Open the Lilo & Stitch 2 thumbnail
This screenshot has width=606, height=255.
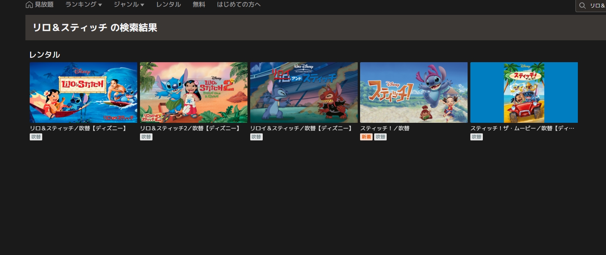click(x=194, y=92)
